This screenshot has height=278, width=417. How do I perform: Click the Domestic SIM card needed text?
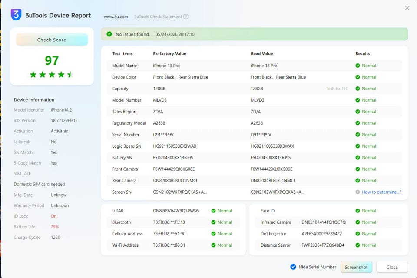40,184
